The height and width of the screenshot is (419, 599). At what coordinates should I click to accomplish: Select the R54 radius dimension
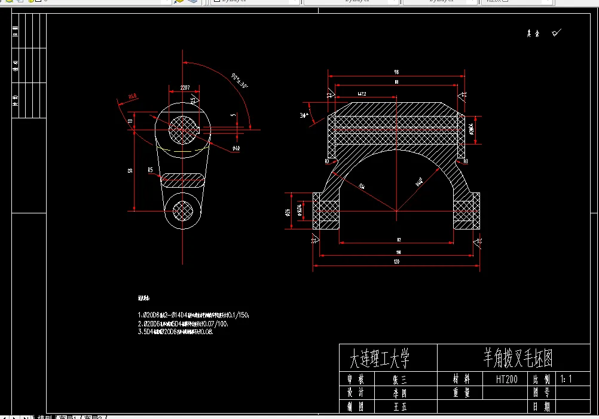pos(362,186)
